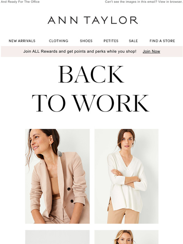
Task: Select the Petites navigation item
Action: pyautogui.click(x=111, y=41)
